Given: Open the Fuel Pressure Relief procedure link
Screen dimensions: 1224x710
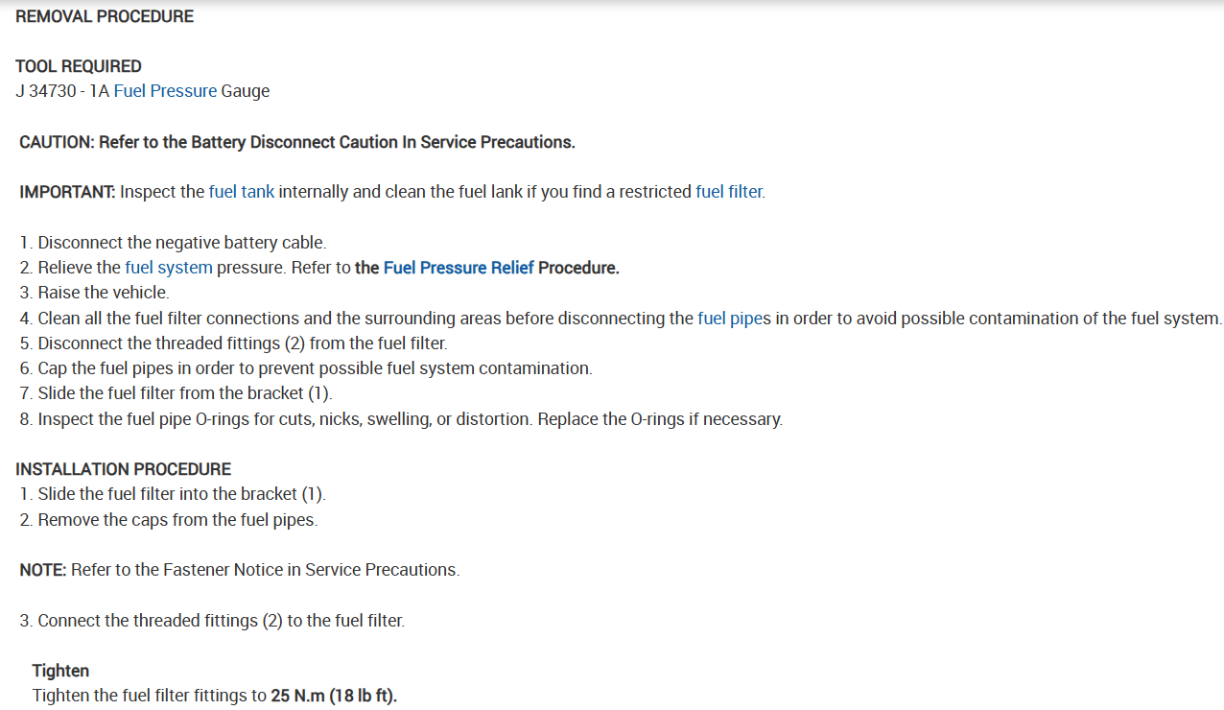Looking at the screenshot, I should (459, 268).
